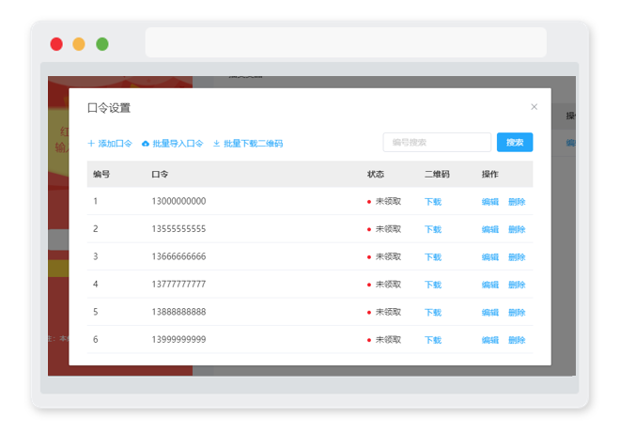Click the plus icon of 添加口令
Viewport: 620px width, 432px height.
point(91,143)
